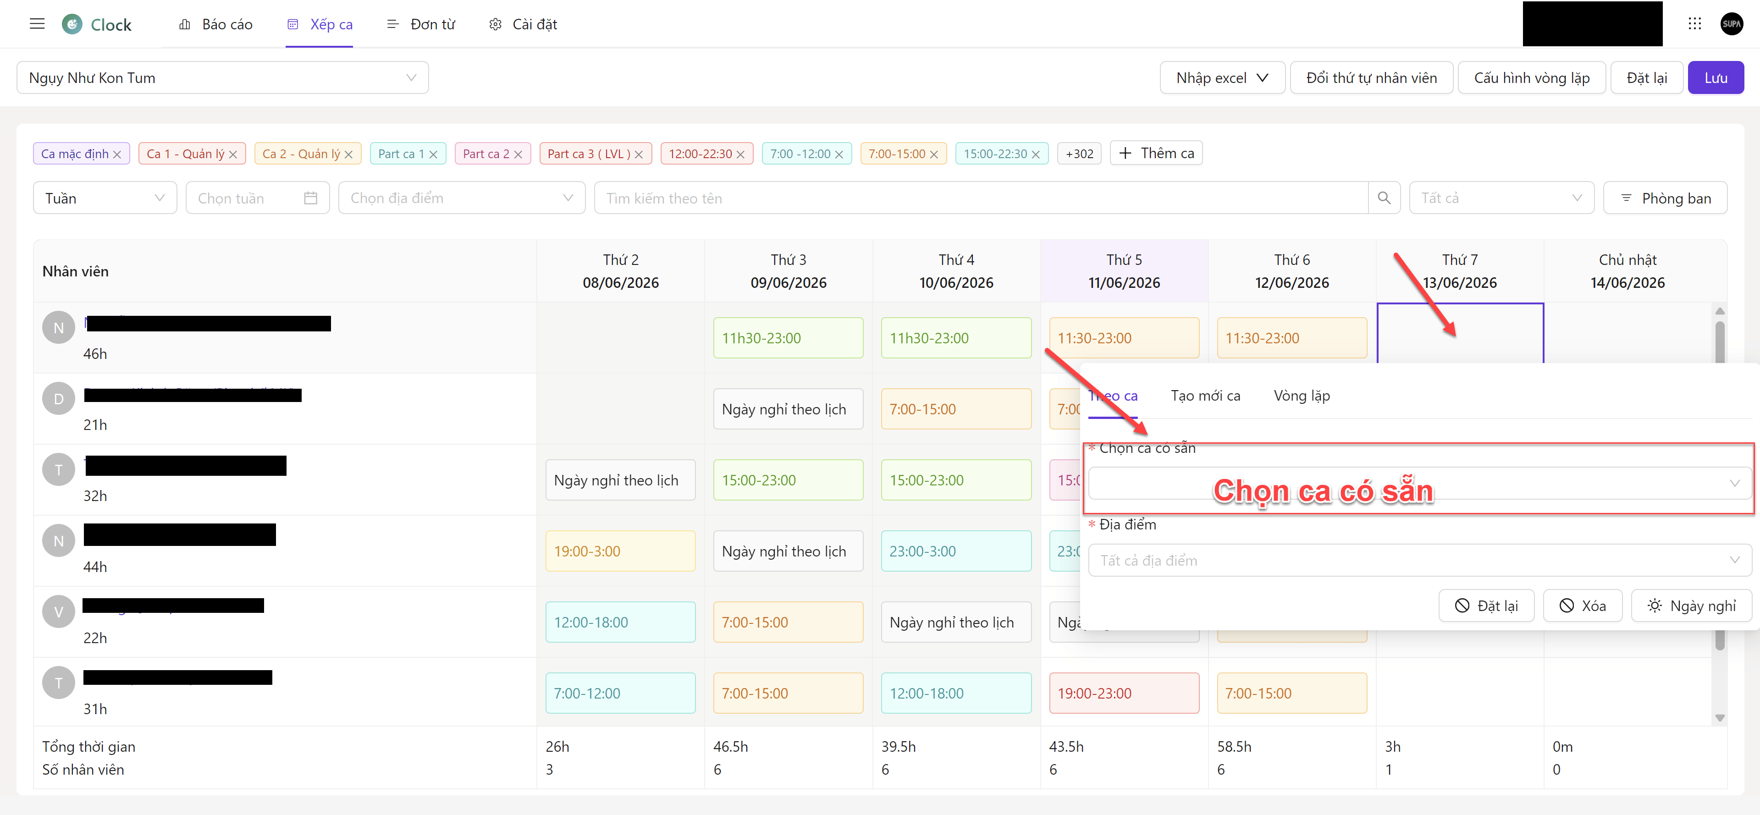This screenshot has height=815, width=1760.
Task: Click Đổi thứ tự nhân viên button
Action: 1371,78
